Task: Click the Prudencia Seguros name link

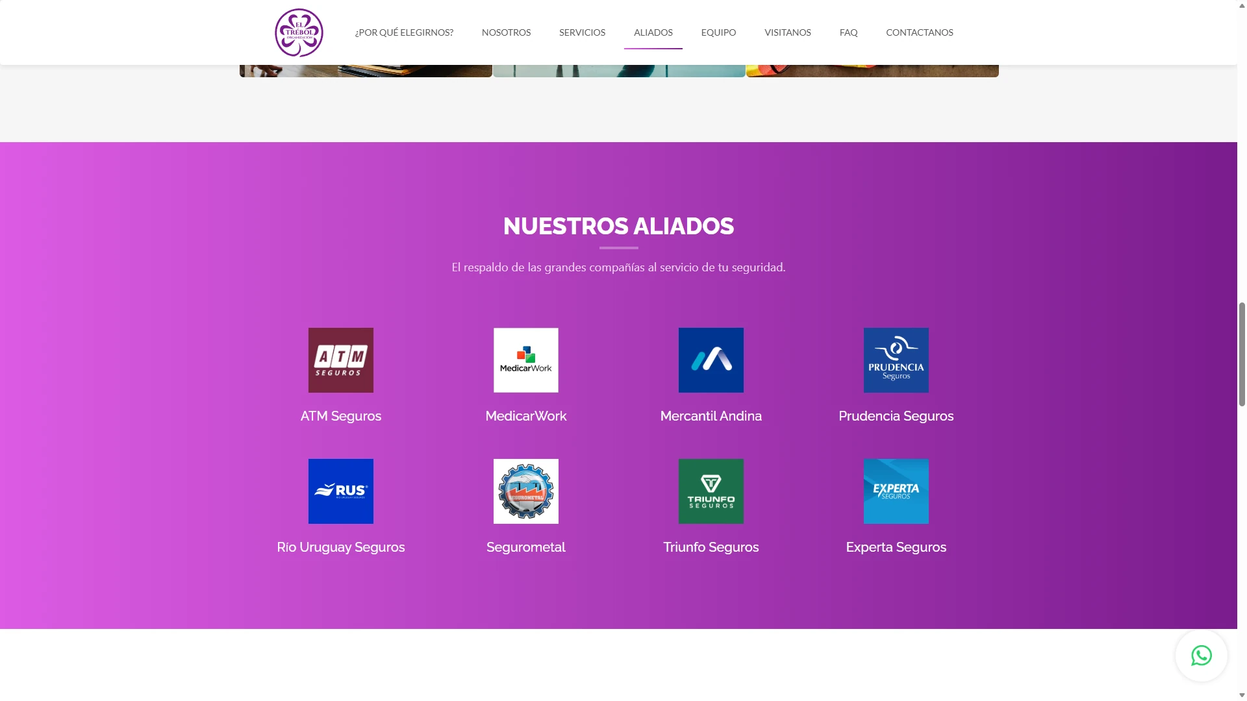Action: pyautogui.click(x=896, y=416)
